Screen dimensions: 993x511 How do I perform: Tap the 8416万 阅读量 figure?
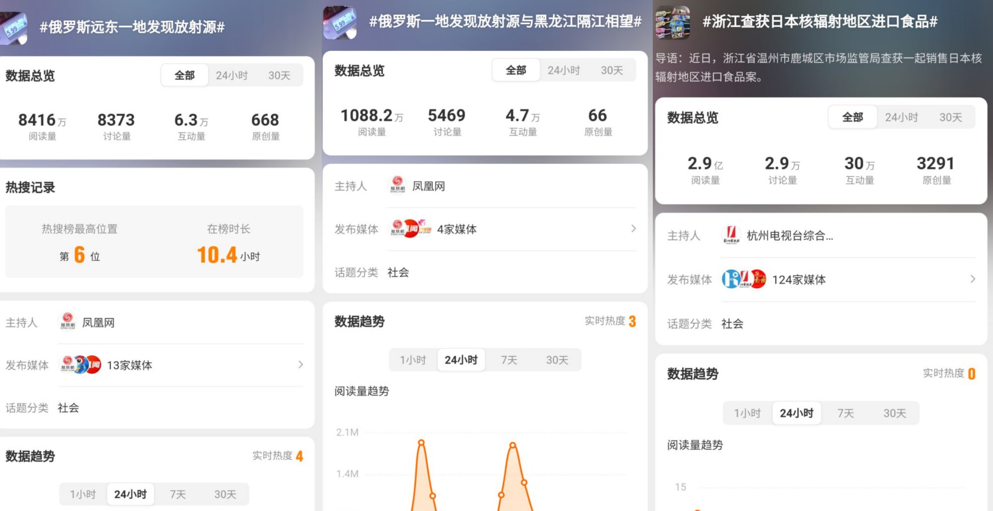[x=42, y=120]
